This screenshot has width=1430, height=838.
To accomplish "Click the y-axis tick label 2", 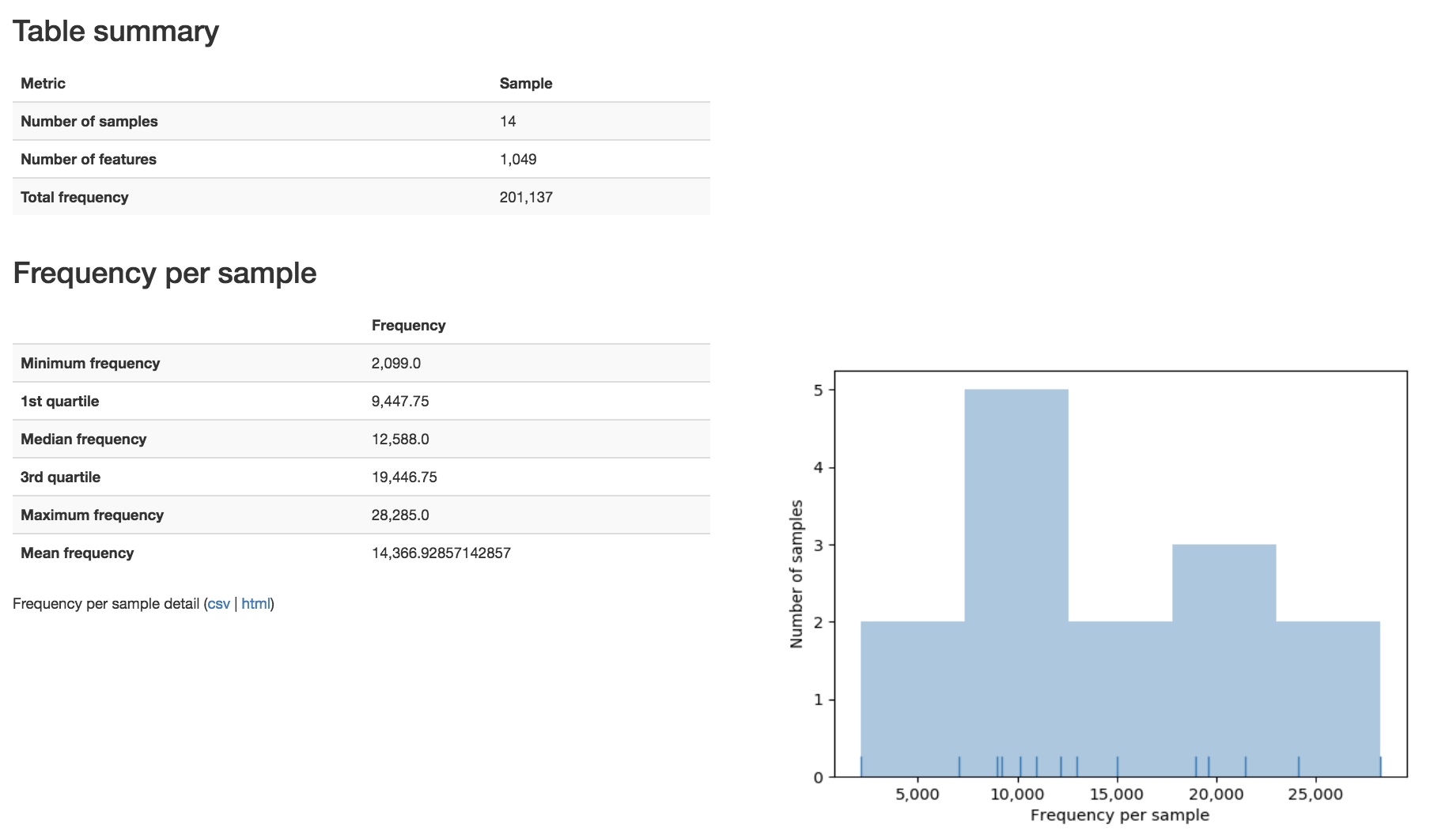I will click(819, 622).
